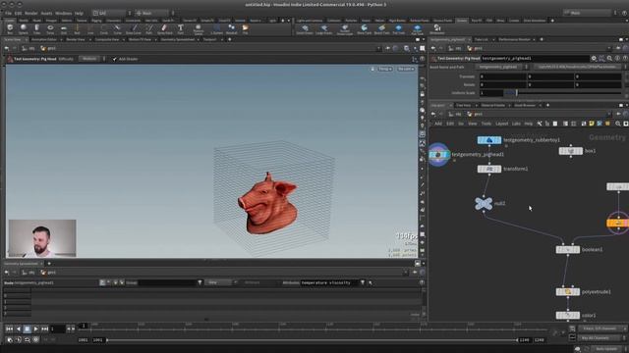The image size is (629, 353).
Task: Open the Windows menu
Action: coord(63,13)
